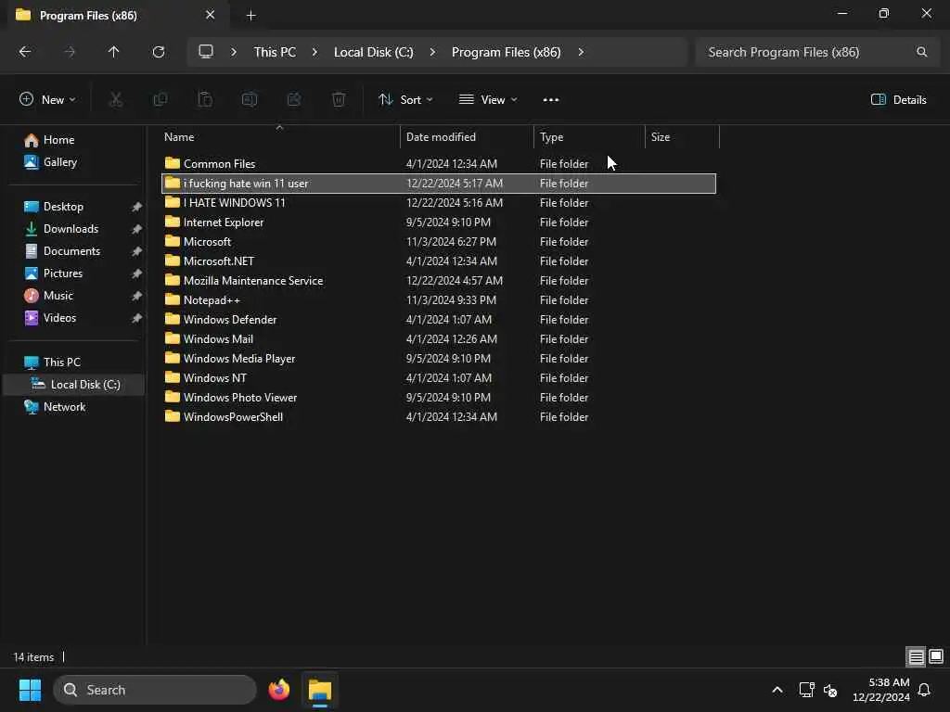The width and height of the screenshot is (950, 712).
Task: Click This PC in the address bar
Action: [x=275, y=52]
